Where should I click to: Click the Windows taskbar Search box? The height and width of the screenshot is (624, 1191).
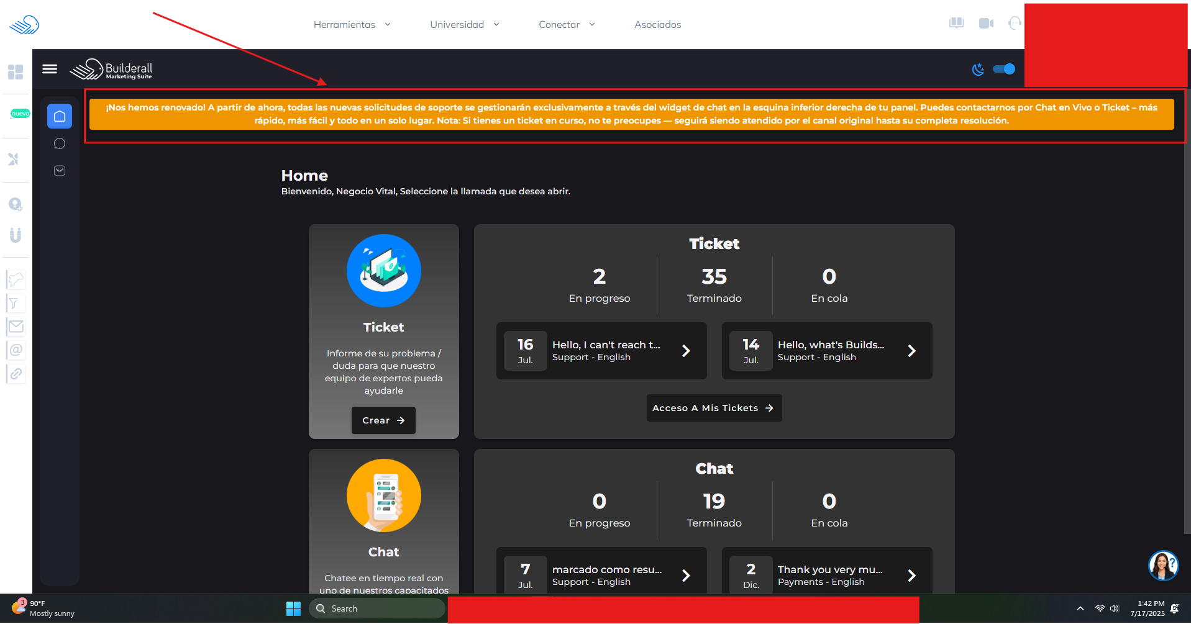tap(377, 608)
